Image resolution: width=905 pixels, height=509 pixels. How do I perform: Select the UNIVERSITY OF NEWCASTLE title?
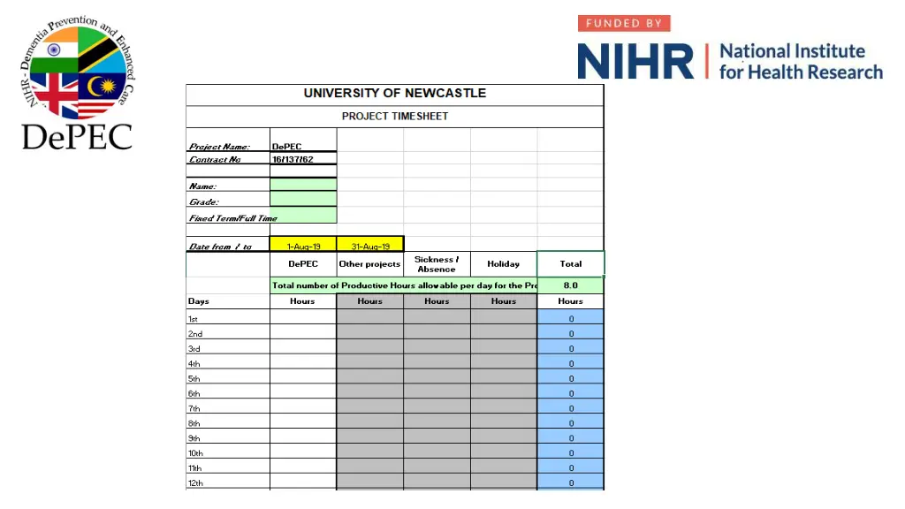click(395, 94)
